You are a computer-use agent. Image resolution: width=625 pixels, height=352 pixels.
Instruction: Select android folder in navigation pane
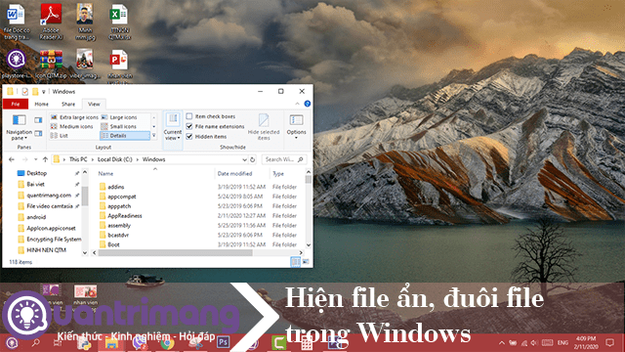36,217
